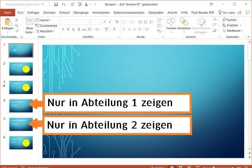Switch to the Übergänge tab
Screen dimensions: 252x168
click(81, 13)
